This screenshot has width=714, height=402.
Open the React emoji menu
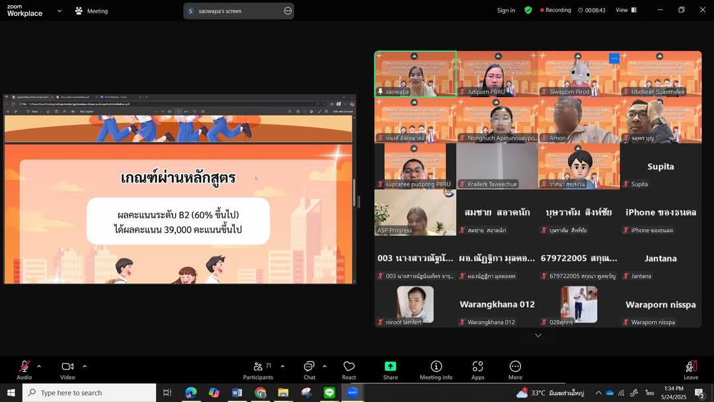(349, 370)
